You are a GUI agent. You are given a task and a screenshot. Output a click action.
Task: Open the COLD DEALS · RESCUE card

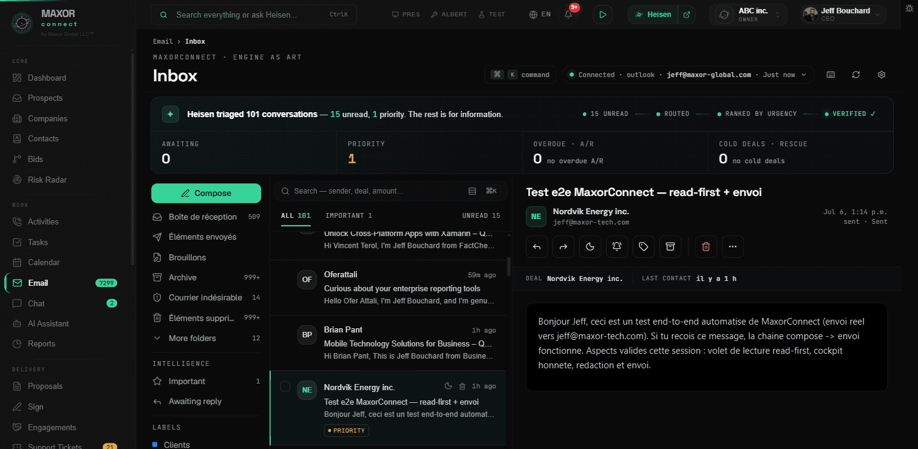point(800,152)
